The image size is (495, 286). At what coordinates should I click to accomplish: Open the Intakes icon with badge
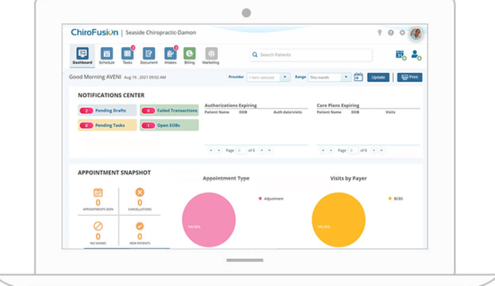pyautogui.click(x=170, y=53)
